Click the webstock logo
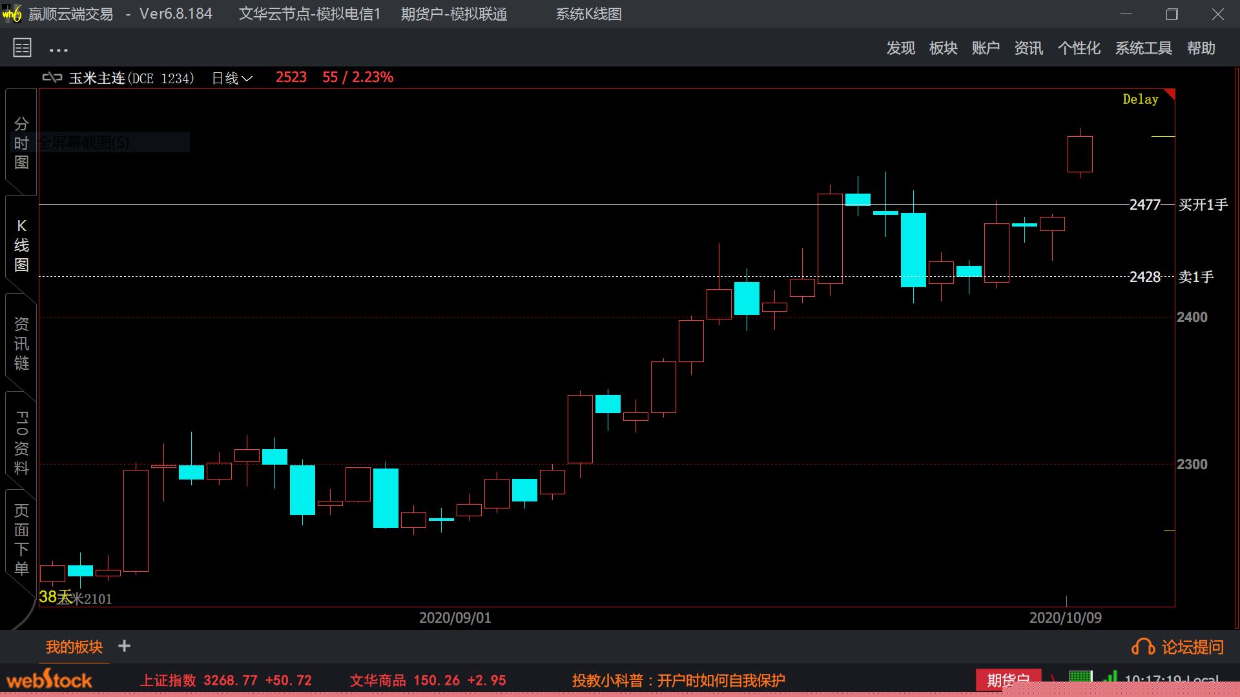This screenshot has height=697, width=1240. 49,680
